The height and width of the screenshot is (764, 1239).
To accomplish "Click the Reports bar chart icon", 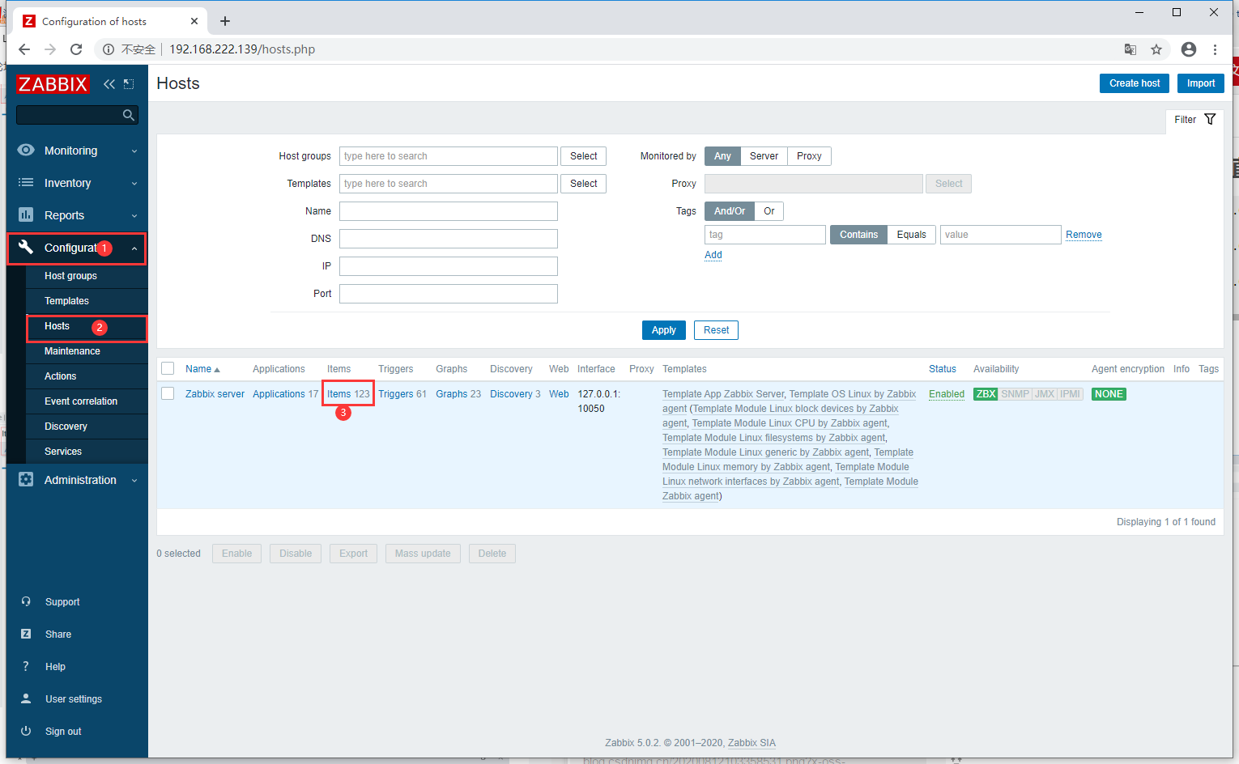I will [26, 214].
